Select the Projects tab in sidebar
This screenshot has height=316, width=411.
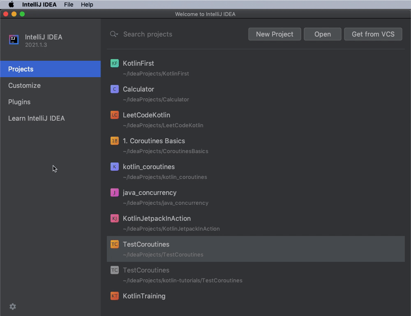[50, 69]
